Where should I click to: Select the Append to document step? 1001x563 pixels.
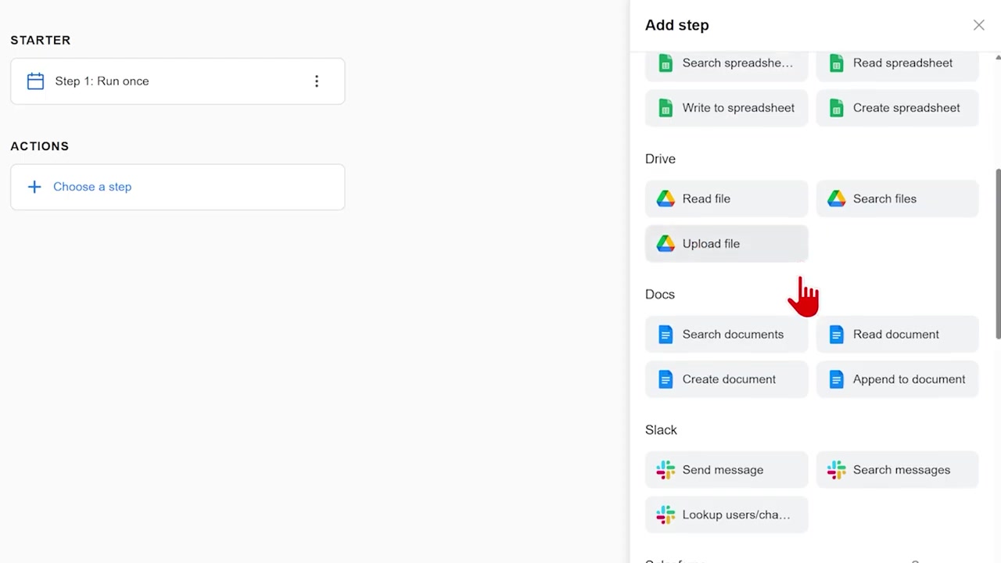point(897,379)
